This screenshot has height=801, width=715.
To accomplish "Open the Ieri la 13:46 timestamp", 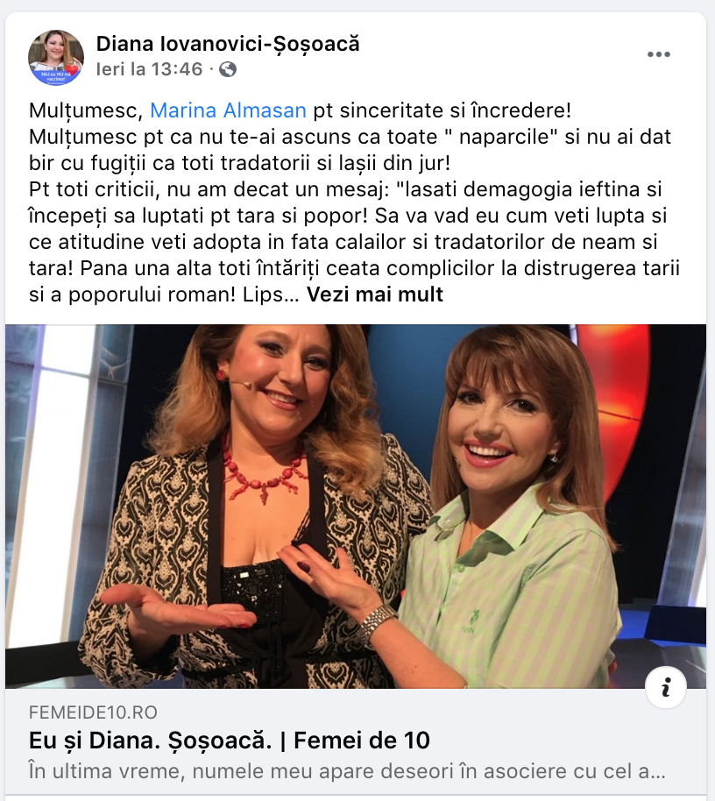I will pos(149,69).
